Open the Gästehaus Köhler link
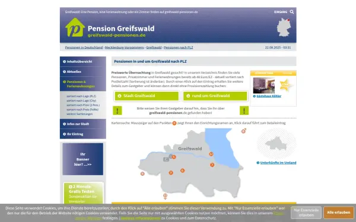The image size is (356, 222). [x=269, y=96]
